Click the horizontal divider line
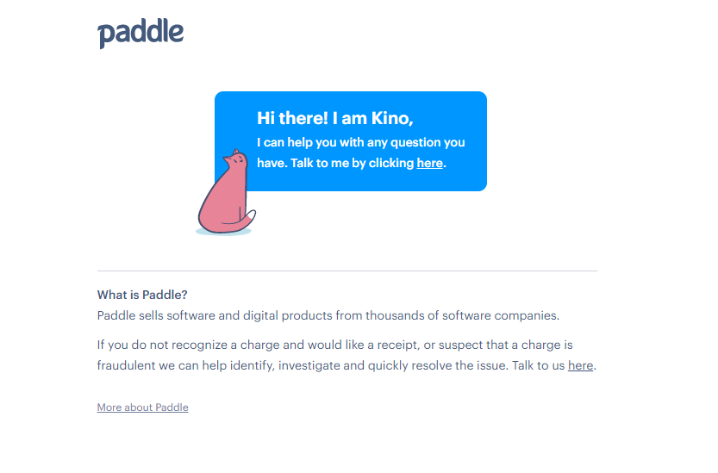The height and width of the screenshot is (473, 718). (x=347, y=271)
